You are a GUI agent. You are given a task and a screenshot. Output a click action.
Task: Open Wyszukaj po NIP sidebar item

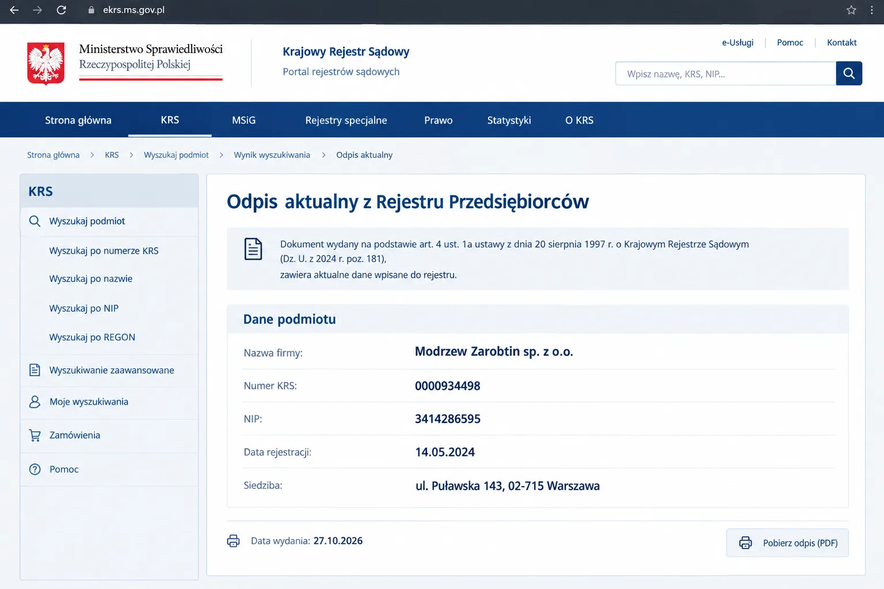pos(84,308)
